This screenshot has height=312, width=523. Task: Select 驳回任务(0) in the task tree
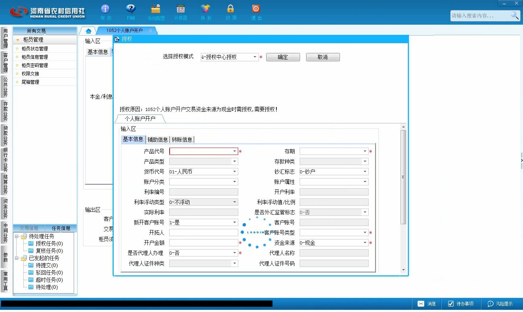(x=49, y=272)
